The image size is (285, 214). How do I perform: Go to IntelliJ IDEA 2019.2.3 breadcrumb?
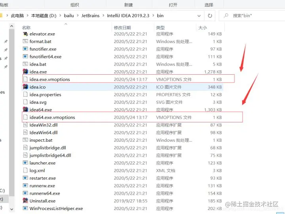tap(128, 16)
